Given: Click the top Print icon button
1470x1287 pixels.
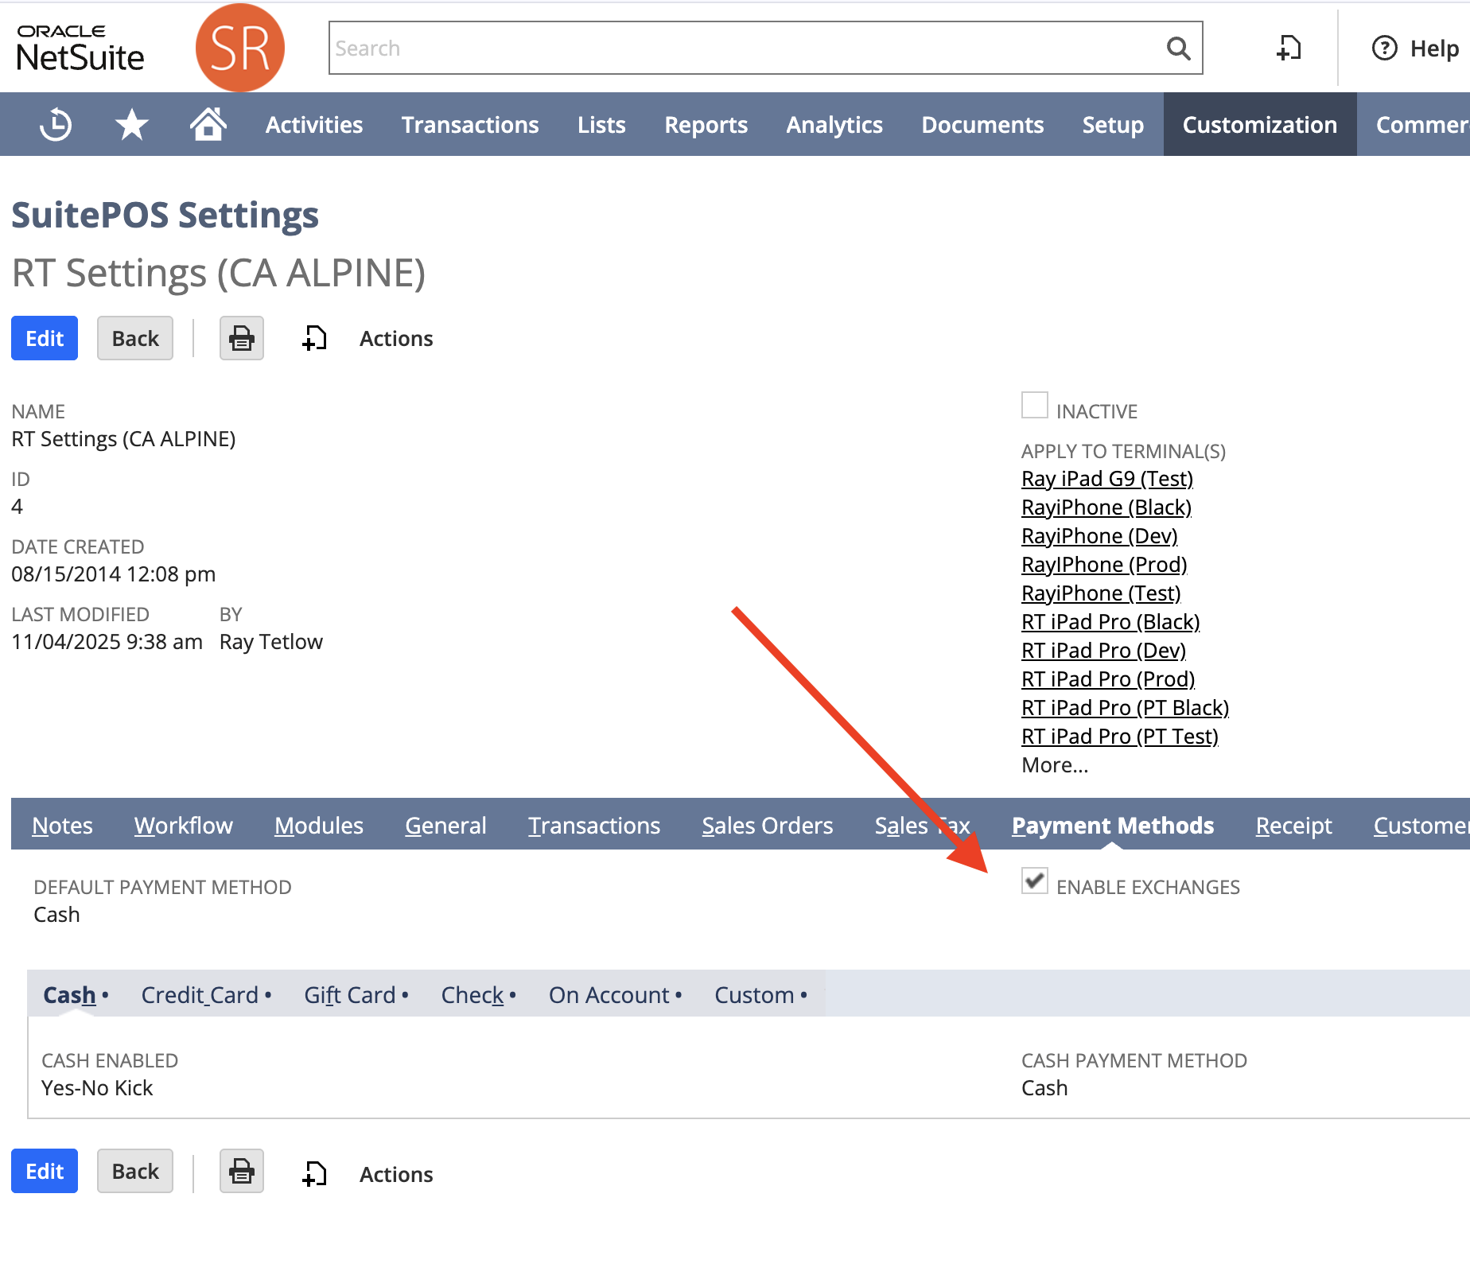Looking at the screenshot, I should pyautogui.click(x=241, y=339).
